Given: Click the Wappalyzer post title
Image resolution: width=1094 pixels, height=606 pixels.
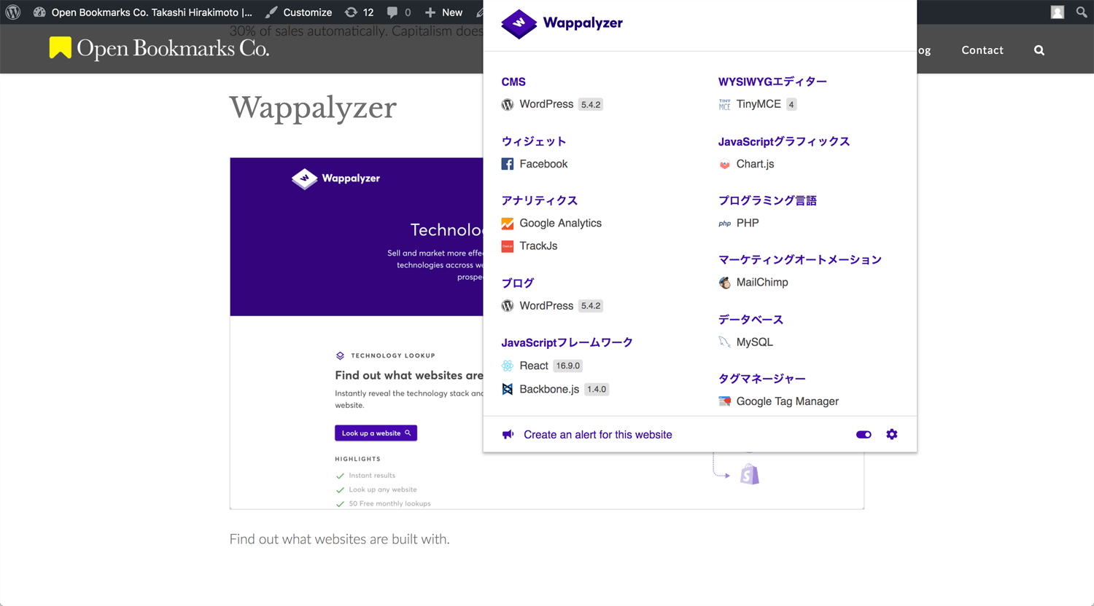Looking at the screenshot, I should [313, 108].
